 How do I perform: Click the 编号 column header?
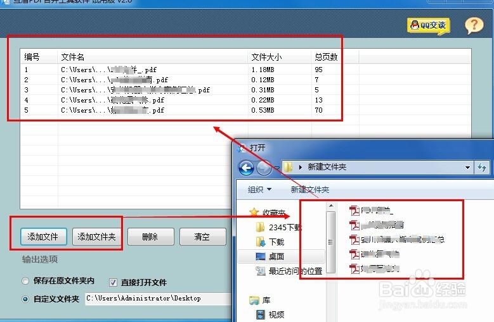(x=39, y=57)
